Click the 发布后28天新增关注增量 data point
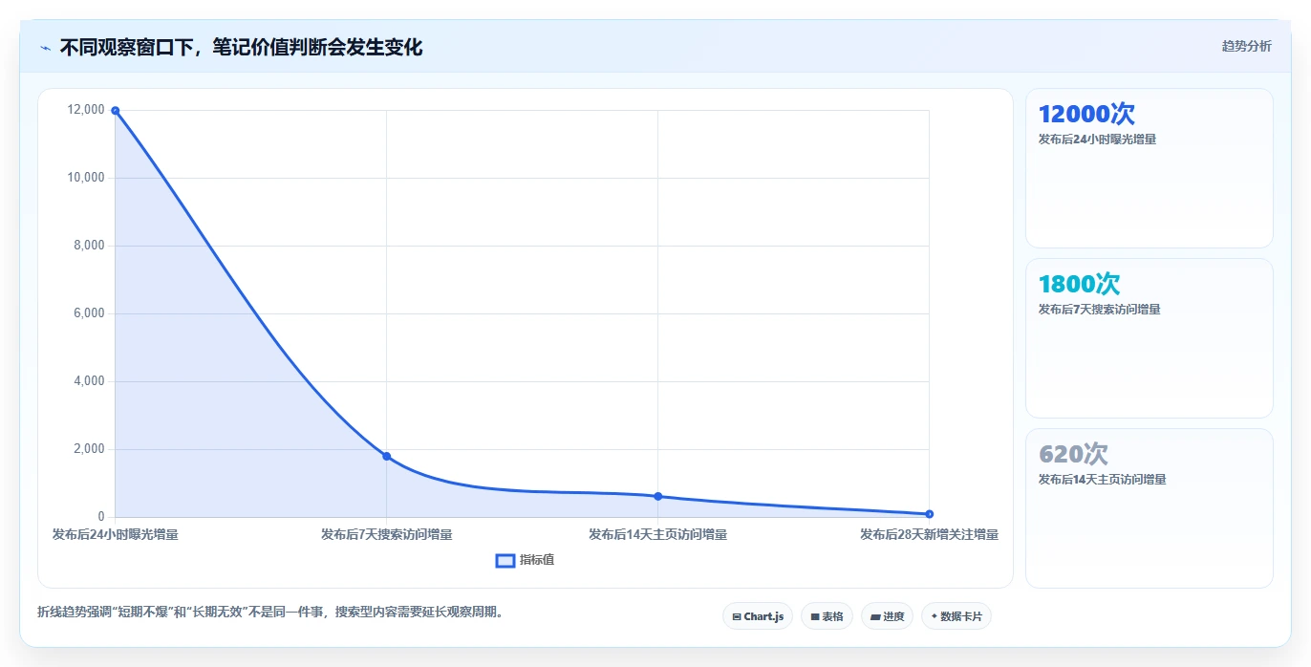This screenshot has width=1311, height=667. coord(929,514)
